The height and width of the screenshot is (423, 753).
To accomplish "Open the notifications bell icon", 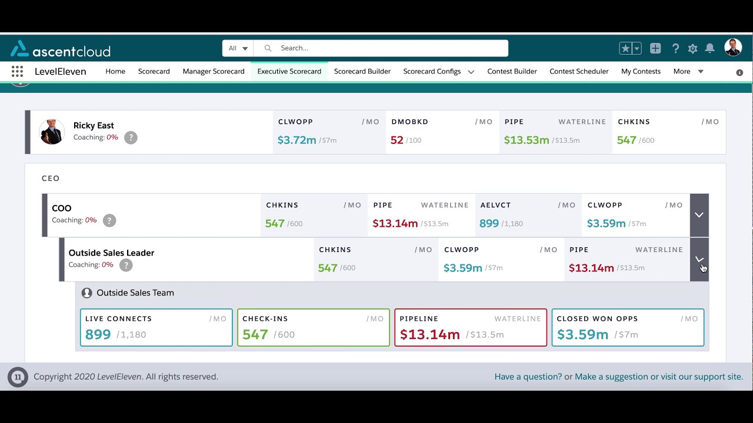I will click(x=710, y=49).
